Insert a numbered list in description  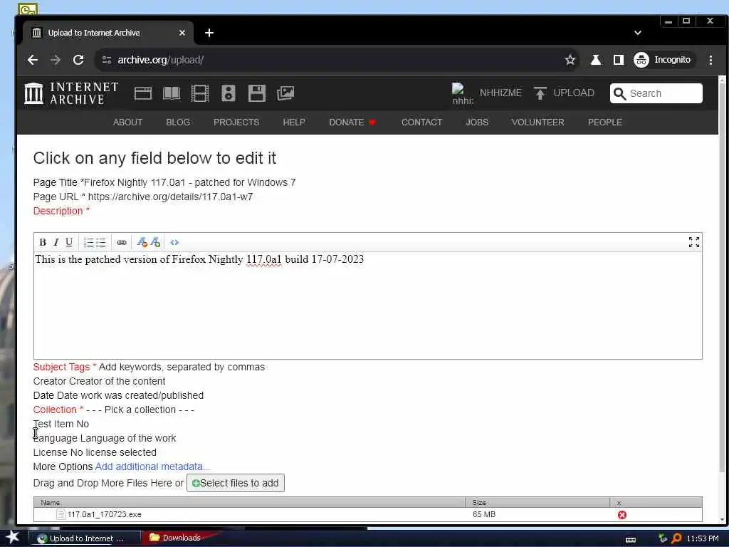pyautogui.click(x=88, y=242)
